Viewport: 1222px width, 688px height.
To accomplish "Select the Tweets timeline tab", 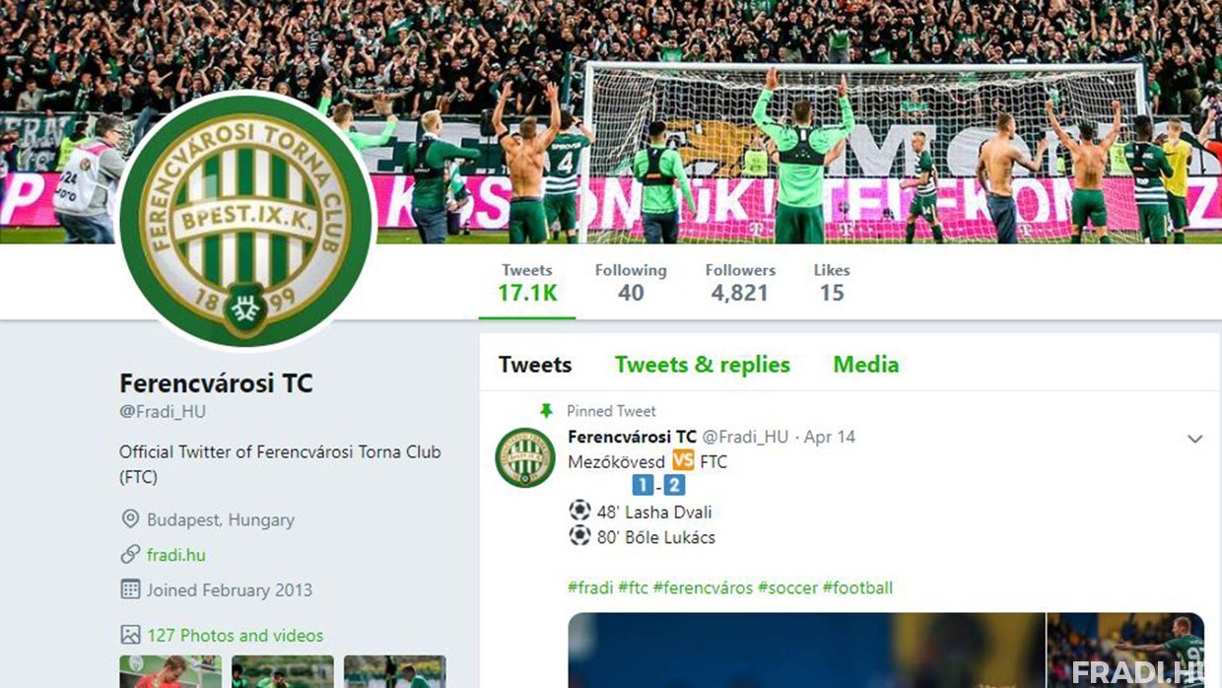I will [535, 365].
